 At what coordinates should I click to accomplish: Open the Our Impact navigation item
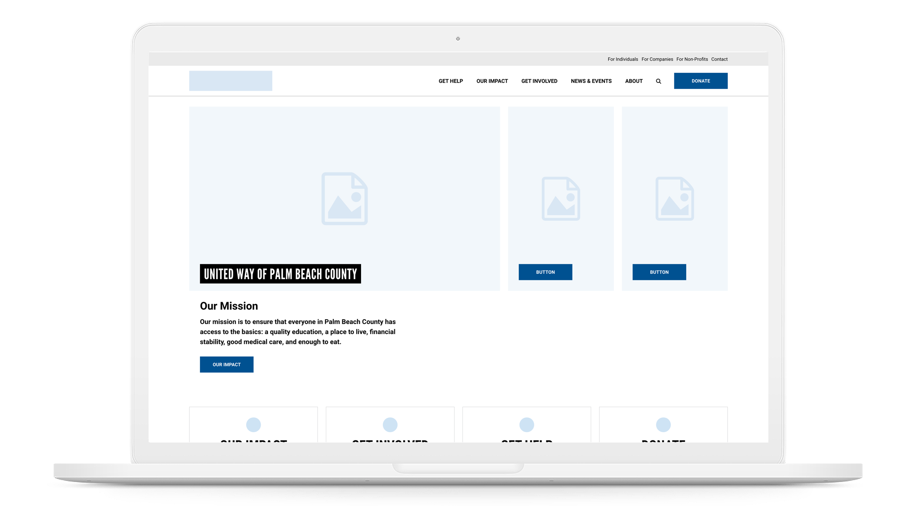(492, 81)
